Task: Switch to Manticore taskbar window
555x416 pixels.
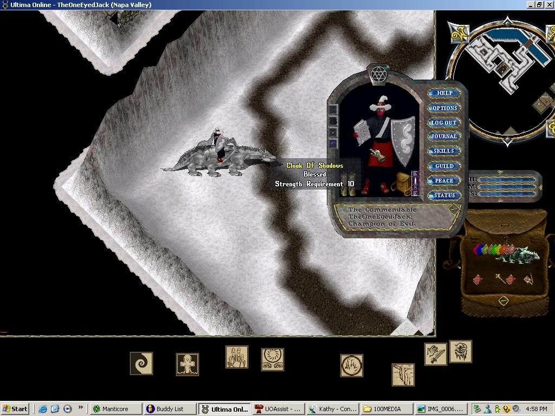Action: [x=115, y=409]
